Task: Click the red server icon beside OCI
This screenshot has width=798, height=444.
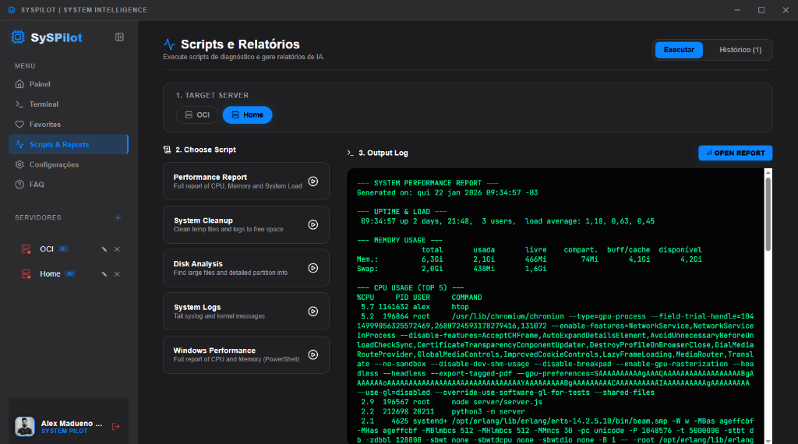Action: tap(26, 249)
